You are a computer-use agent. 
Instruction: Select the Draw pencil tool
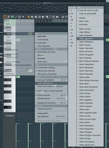click(x=29, y=17)
